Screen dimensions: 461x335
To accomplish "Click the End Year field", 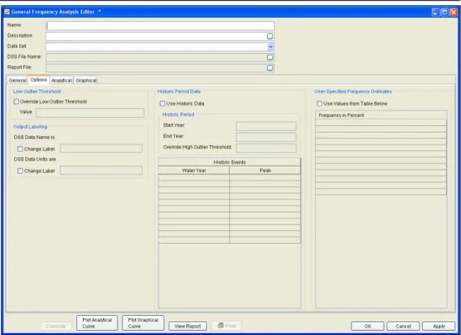I will (x=266, y=137).
